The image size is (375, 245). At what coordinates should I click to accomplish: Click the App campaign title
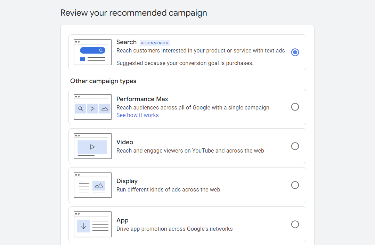coord(122,220)
